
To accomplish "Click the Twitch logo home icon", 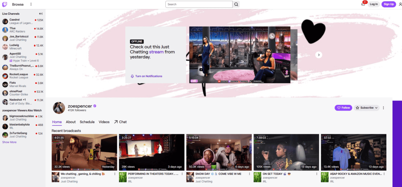I will 5,4.
